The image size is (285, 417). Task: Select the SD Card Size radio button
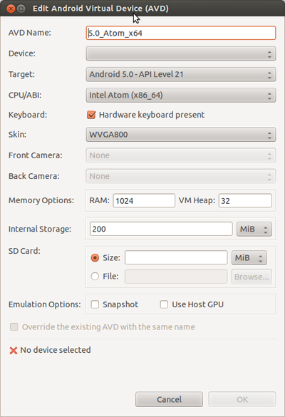tap(95, 258)
